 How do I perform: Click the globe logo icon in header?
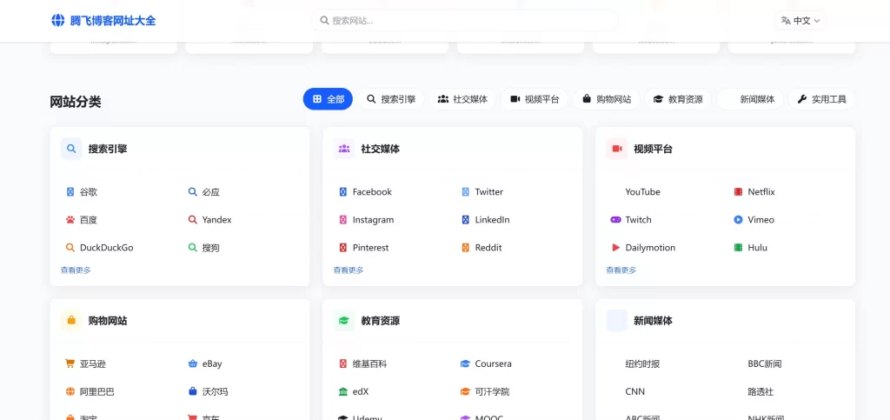(58, 20)
